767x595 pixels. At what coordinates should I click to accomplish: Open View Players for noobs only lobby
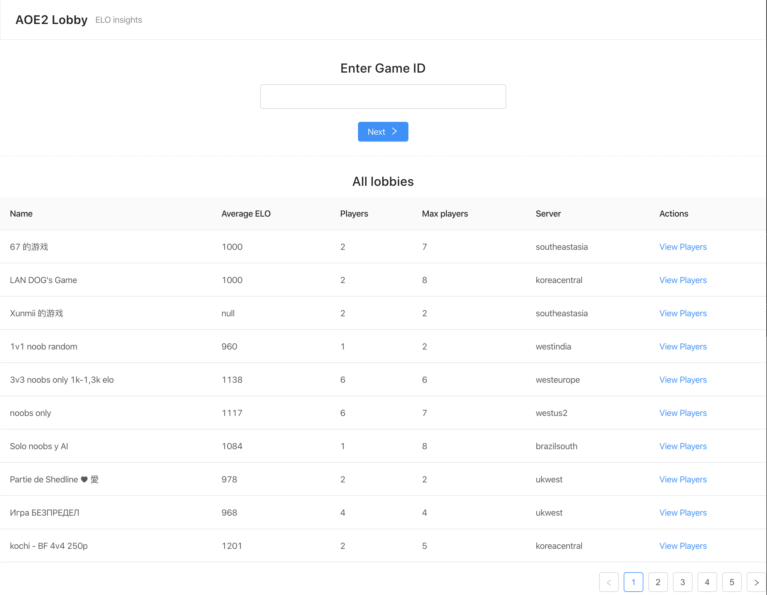(683, 413)
